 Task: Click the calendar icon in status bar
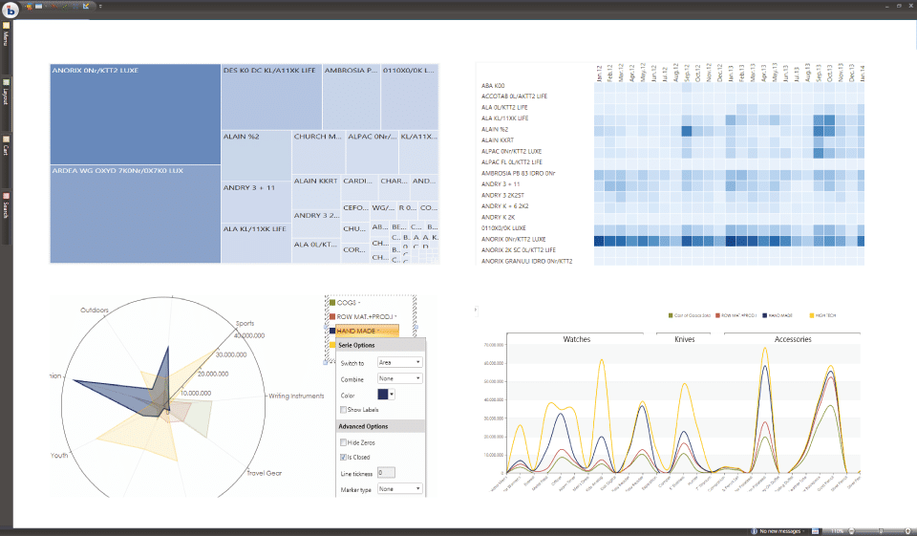(815, 530)
